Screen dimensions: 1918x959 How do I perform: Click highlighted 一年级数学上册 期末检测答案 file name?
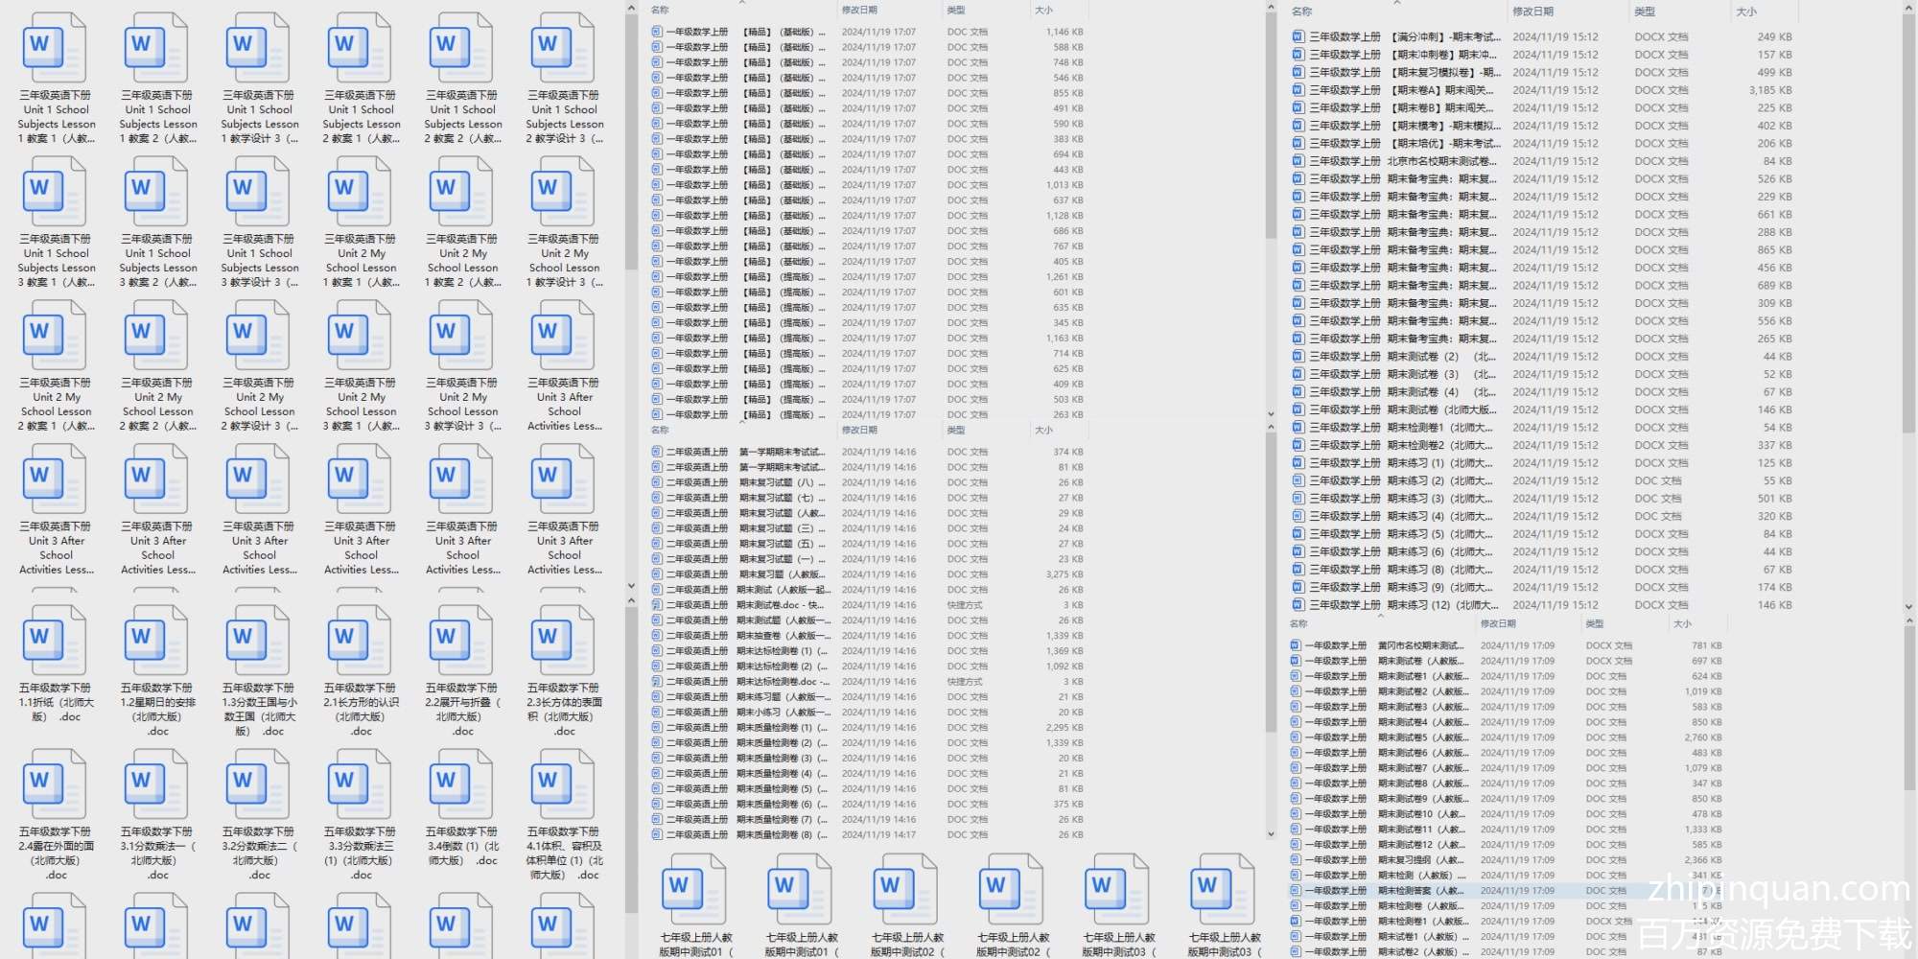1384,891
